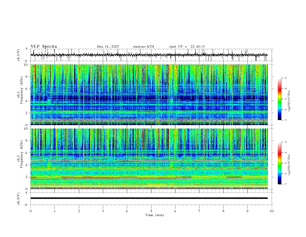The image size is (306, 237).
Task: Click the VLF Spectra title text
Action: tap(44, 46)
